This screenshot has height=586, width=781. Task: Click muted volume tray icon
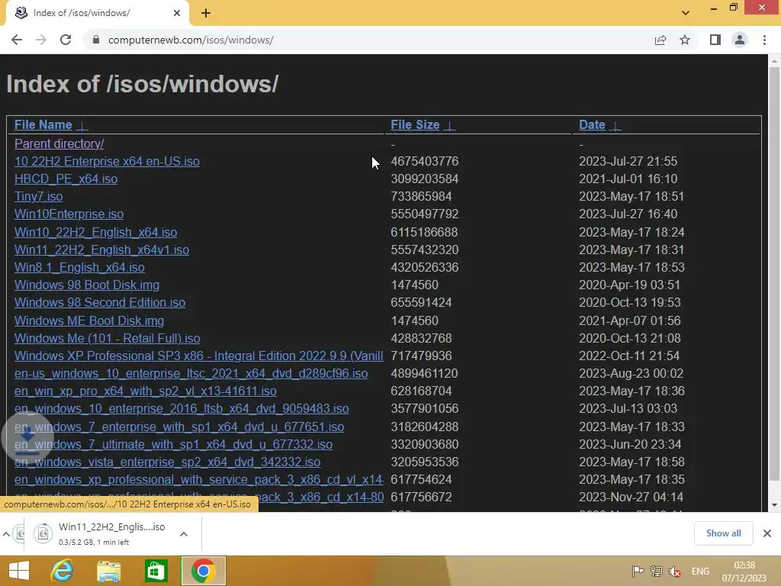click(x=675, y=572)
